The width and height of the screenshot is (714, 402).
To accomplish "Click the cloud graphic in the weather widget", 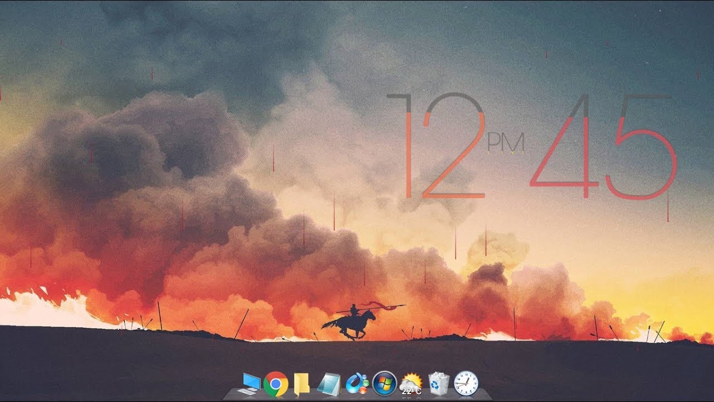I will point(407,384).
